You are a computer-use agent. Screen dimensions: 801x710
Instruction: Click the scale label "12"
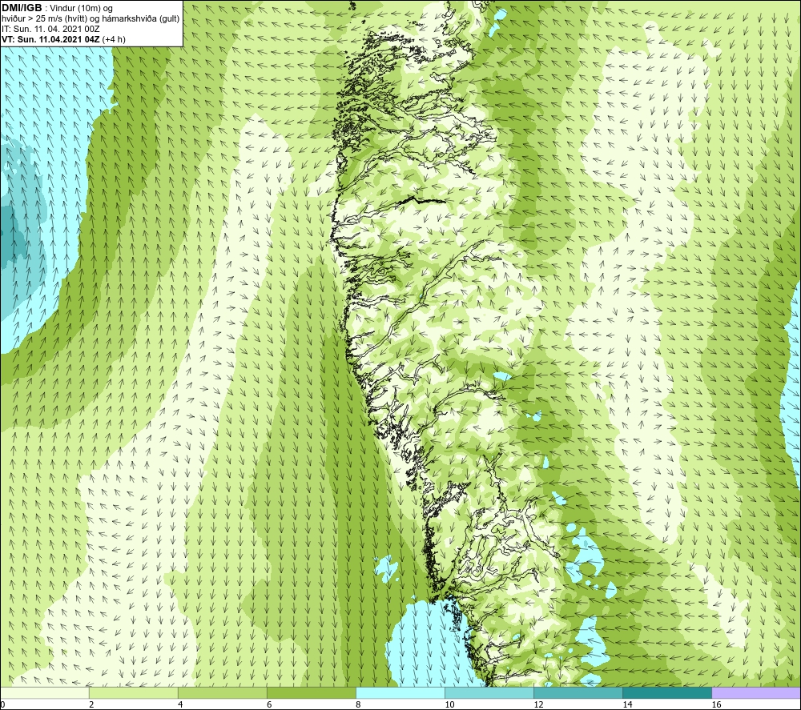coord(538,705)
